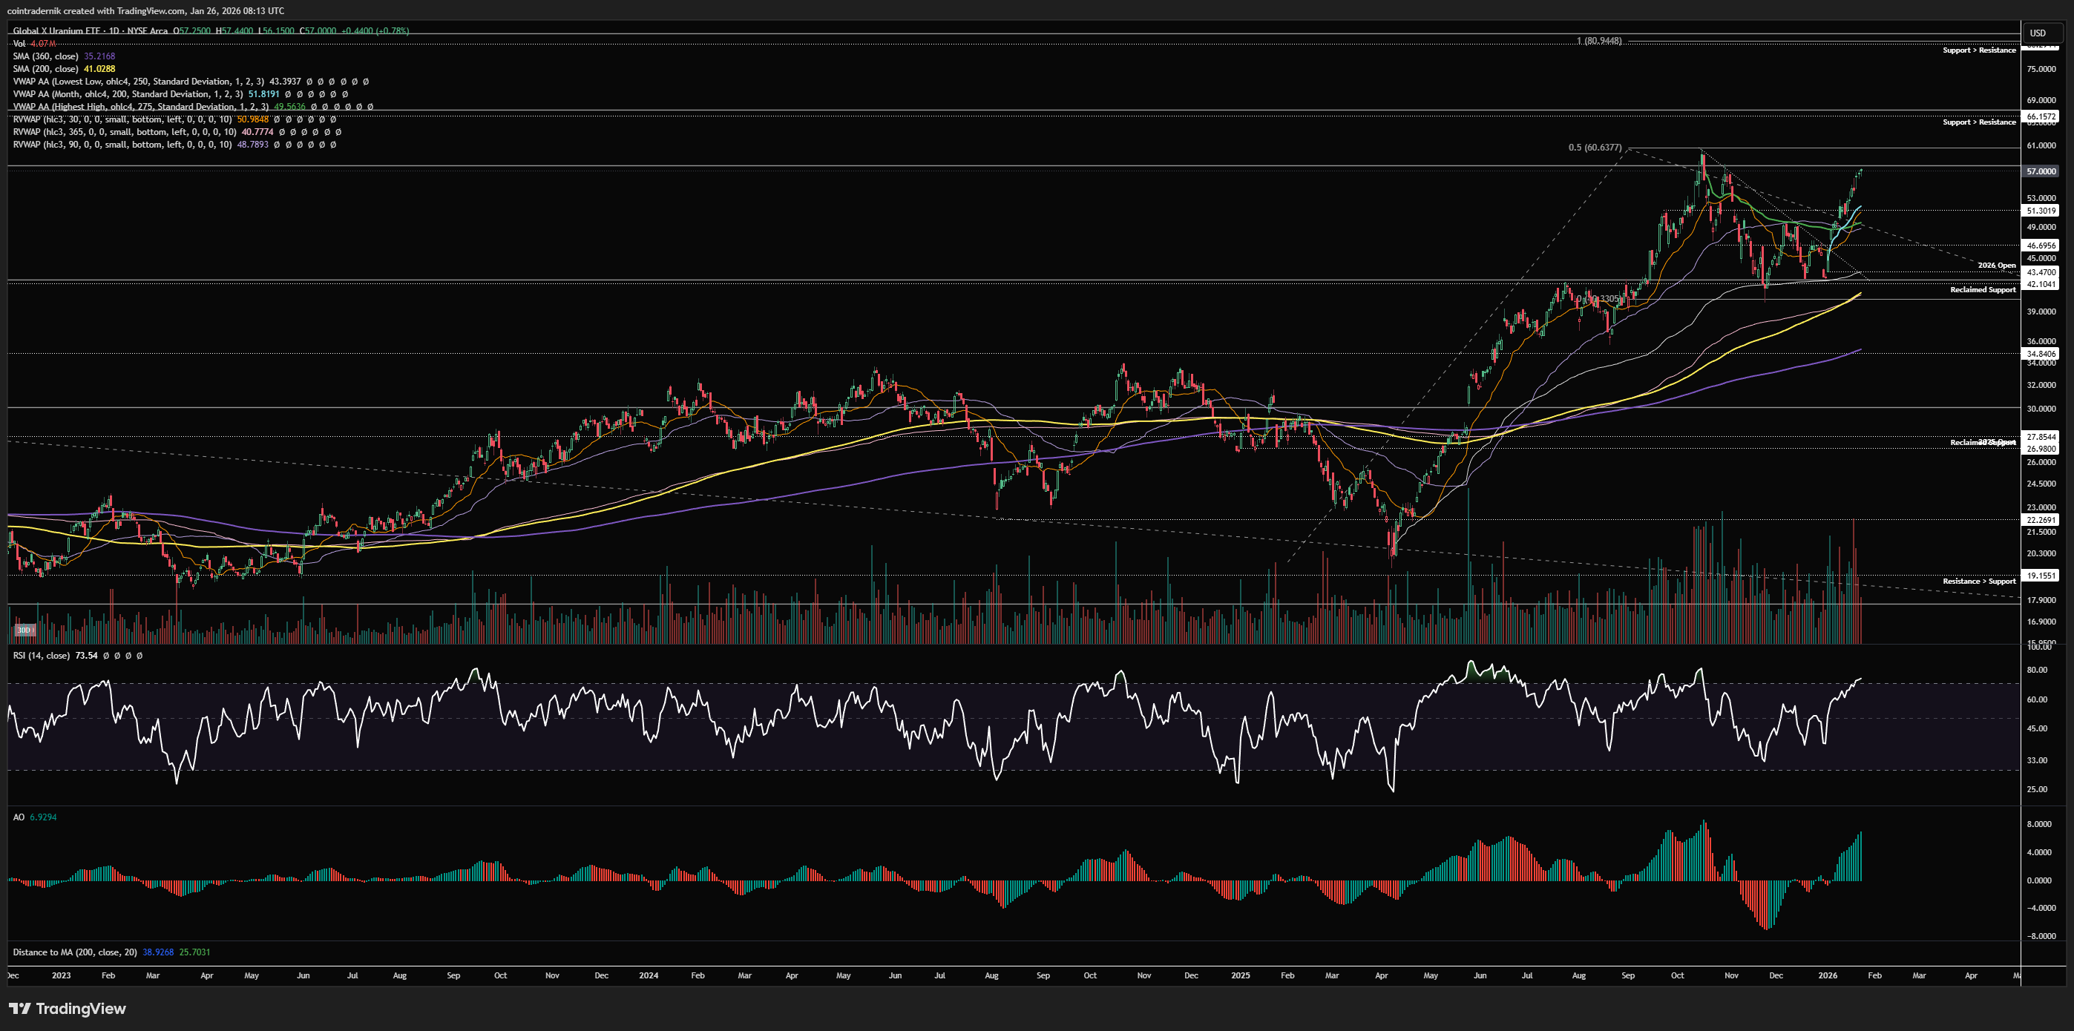The width and height of the screenshot is (2074, 1031).
Task: Click the TradingView logo
Action: (x=68, y=1009)
